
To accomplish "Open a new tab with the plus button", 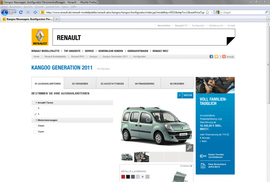I will tap(57, 19).
